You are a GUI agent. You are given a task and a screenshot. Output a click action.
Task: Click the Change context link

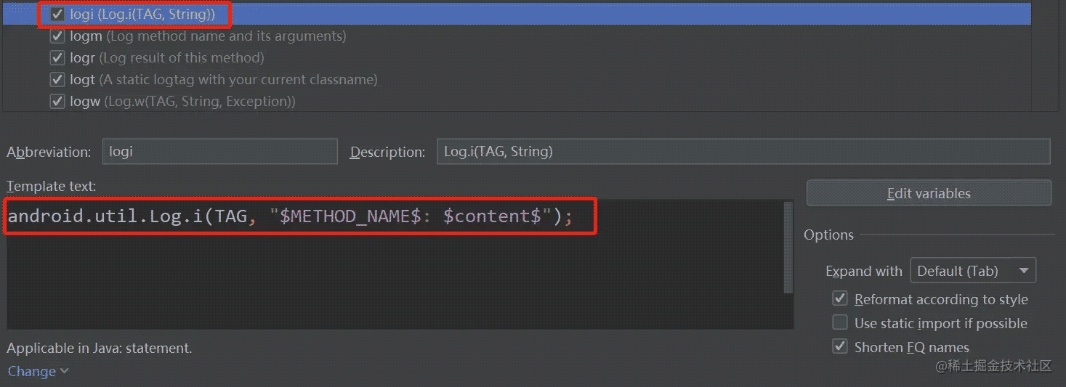pyautogui.click(x=32, y=371)
